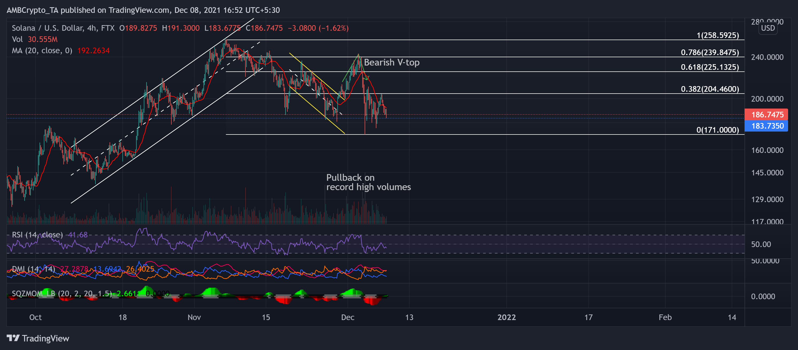Click the 0.382(204.4600) Fibonacci label
Viewport: 798px width, 350px height.
pos(710,89)
